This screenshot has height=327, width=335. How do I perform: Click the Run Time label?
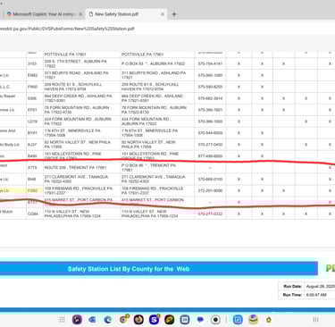tap(292, 295)
